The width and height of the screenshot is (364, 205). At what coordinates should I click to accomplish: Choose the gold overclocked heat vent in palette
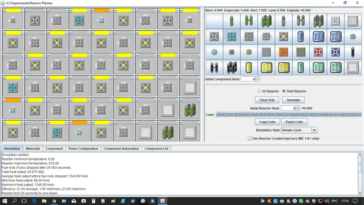(284, 37)
